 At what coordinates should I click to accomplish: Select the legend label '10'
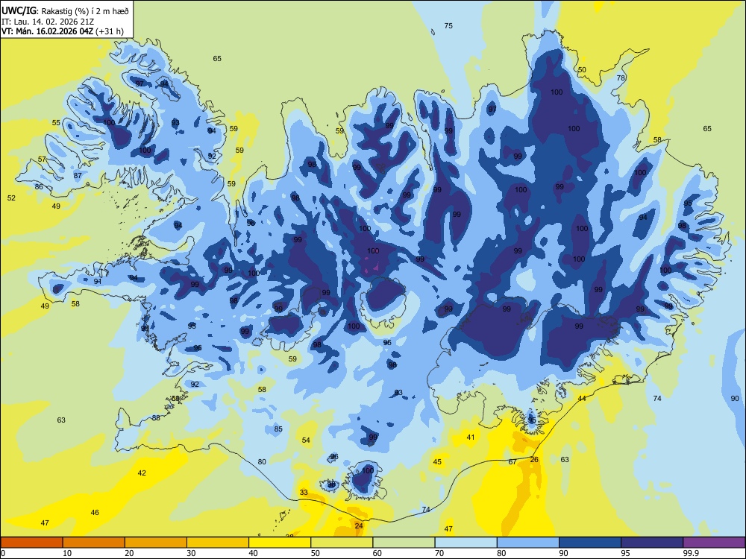(67, 553)
